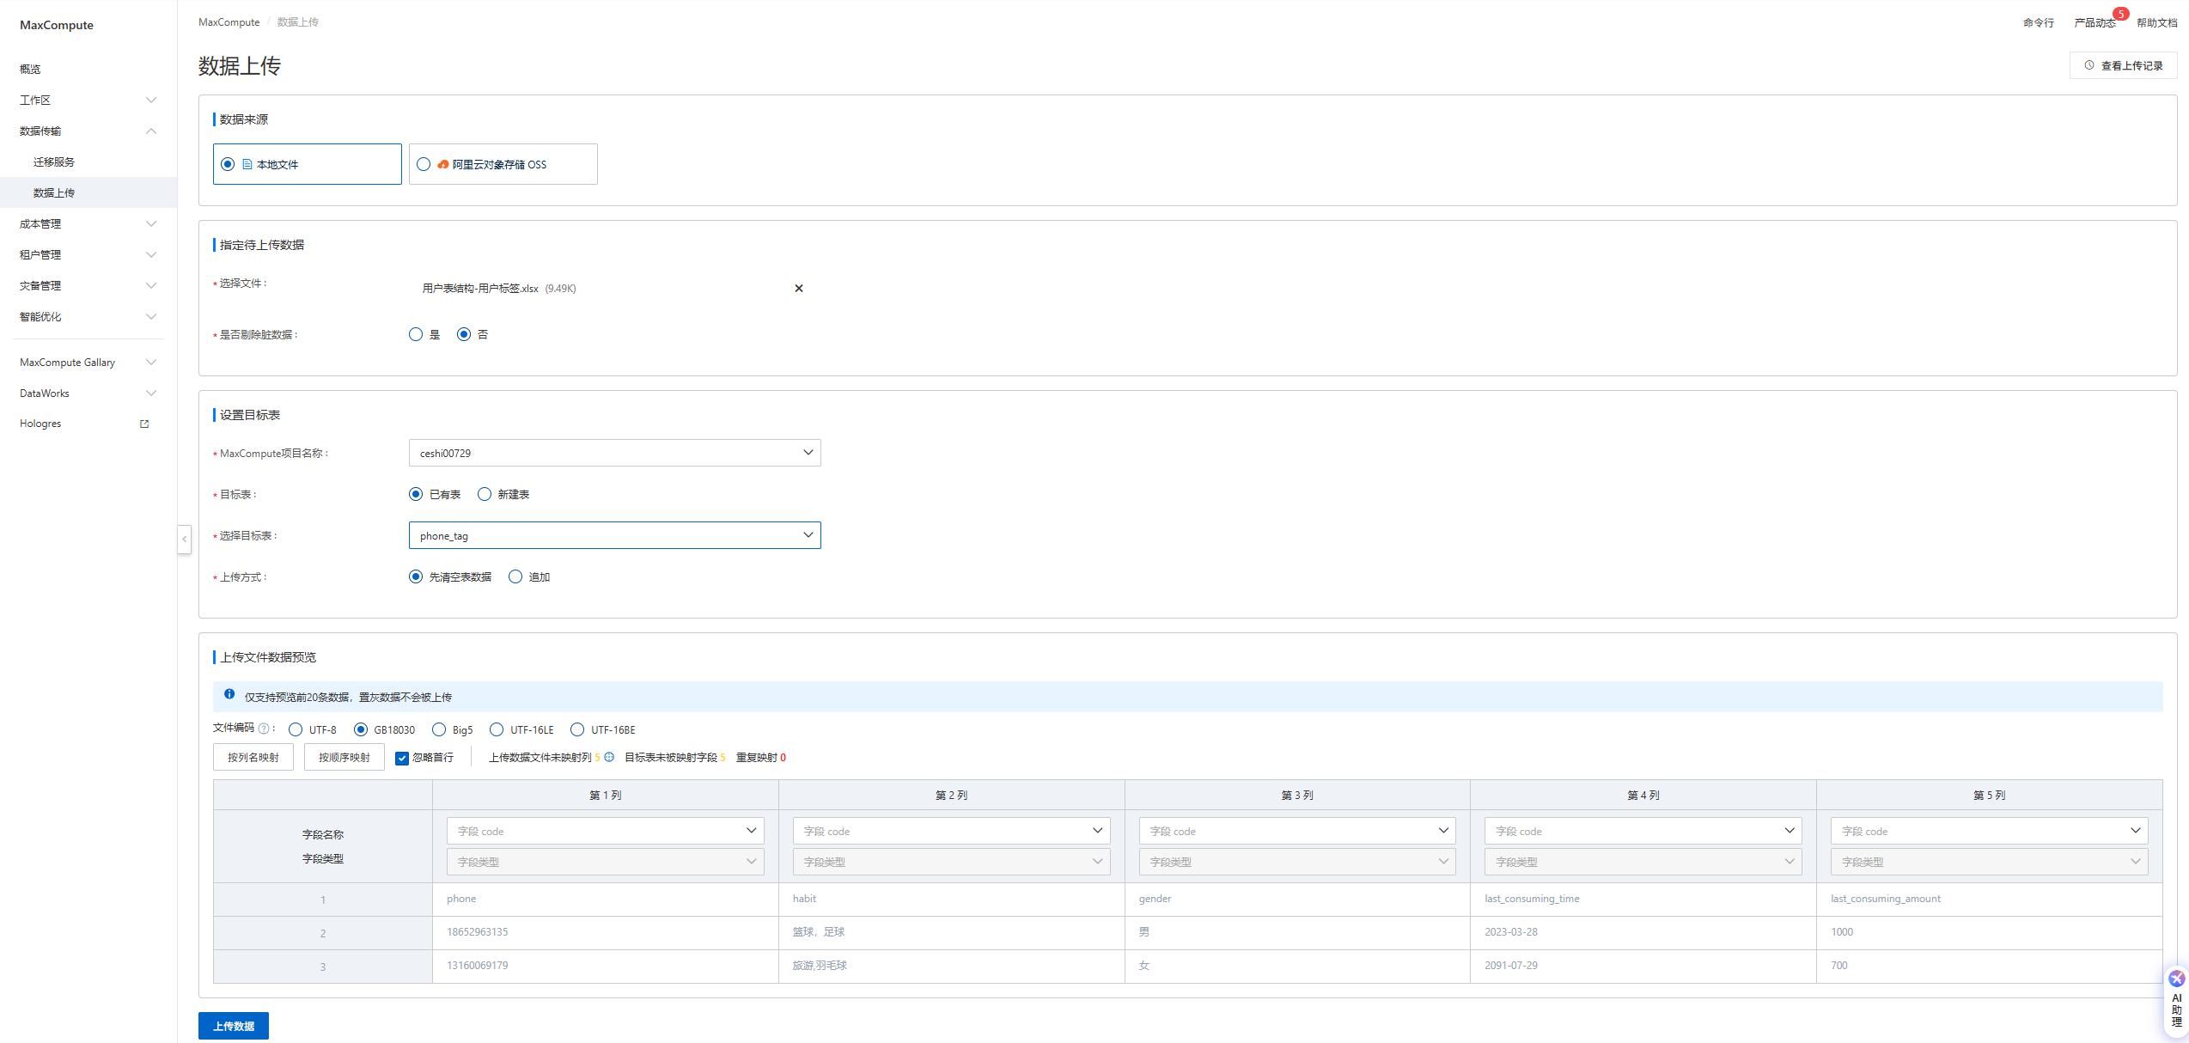Select local file as data source
The height and width of the screenshot is (1043, 2189).
[308, 164]
